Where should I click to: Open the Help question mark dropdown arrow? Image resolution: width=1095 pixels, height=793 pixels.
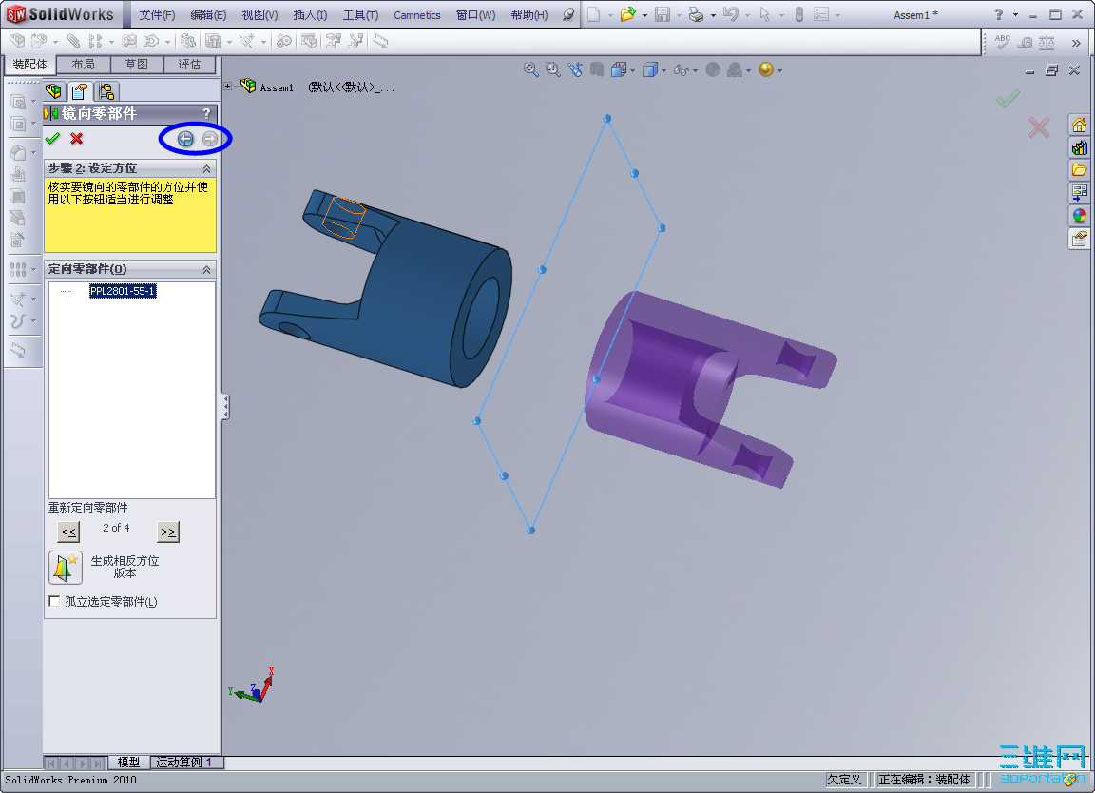(1015, 14)
